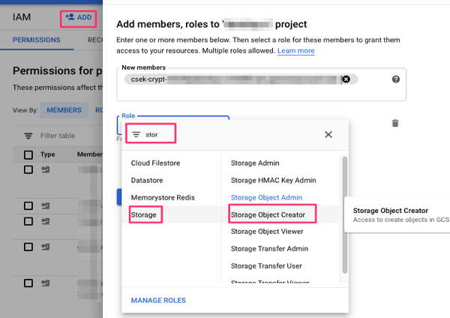Select the Storage category
The width and height of the screenshot is (450, 318).
coord(144,215)
